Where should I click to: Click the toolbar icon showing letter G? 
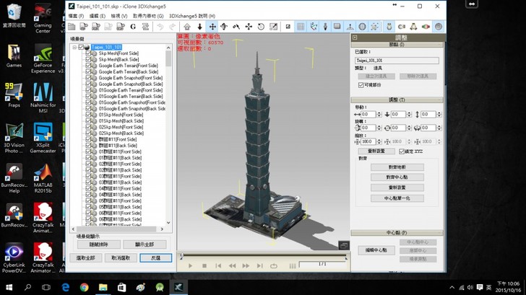point(133,27)
